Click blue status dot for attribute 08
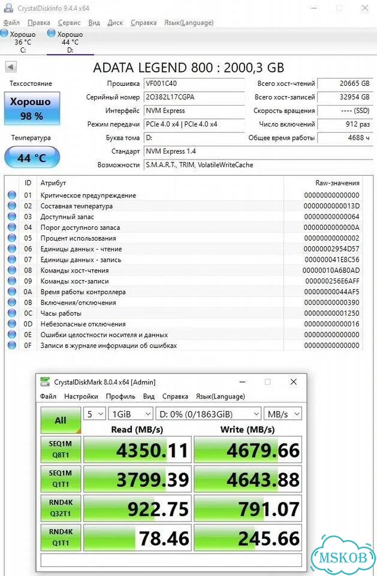377x576 pixels. [12, 270]
